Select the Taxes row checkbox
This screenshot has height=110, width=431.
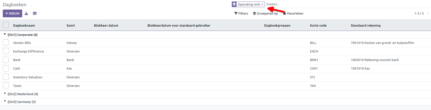(6, 86)
